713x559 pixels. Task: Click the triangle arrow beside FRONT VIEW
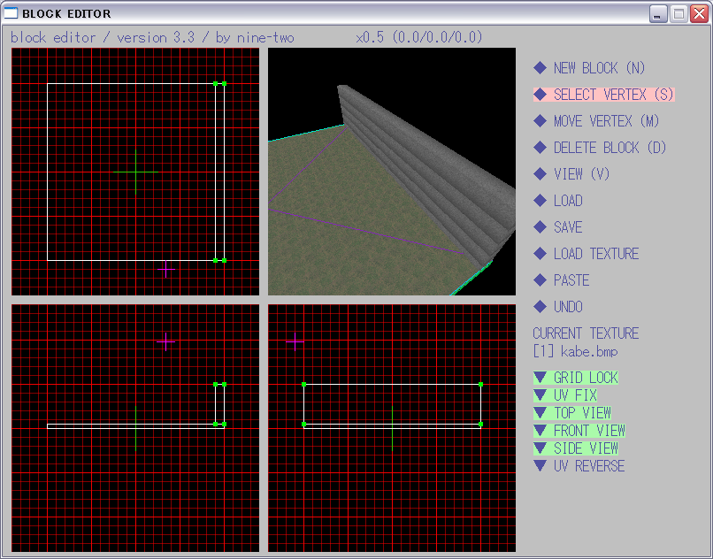coord(540,431)
